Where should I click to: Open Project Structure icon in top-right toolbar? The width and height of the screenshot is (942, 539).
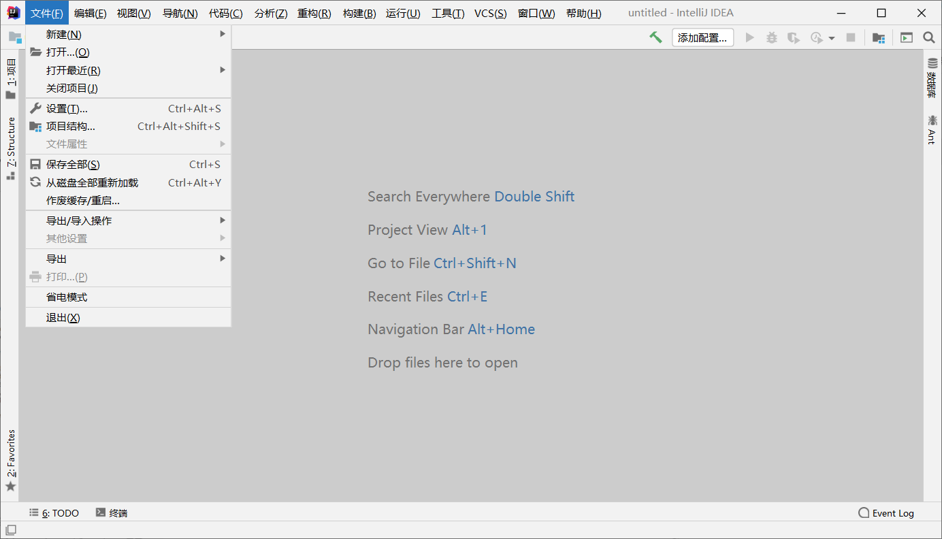[x=879, y=37]
